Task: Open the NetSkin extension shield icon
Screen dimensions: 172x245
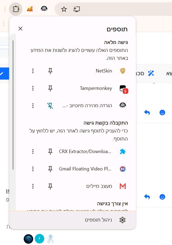Action: pos(123,71)
